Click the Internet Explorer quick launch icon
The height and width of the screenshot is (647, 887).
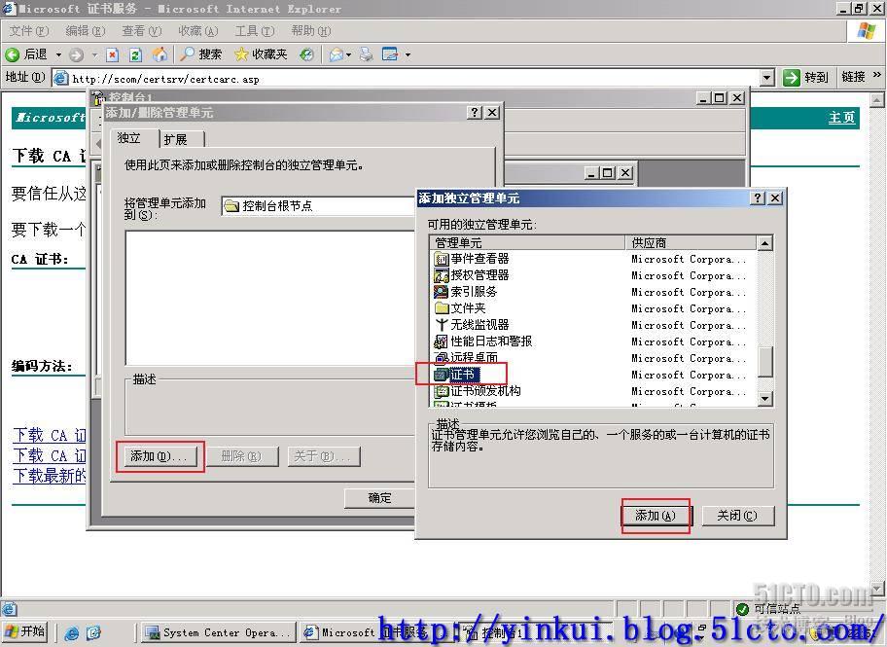[72, 632]
